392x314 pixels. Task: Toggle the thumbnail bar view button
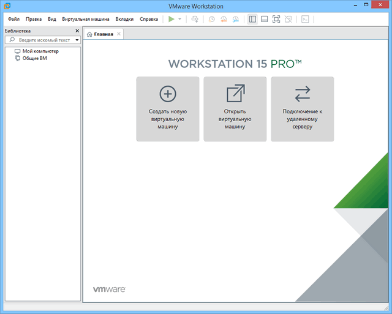(x=264, y=19)
